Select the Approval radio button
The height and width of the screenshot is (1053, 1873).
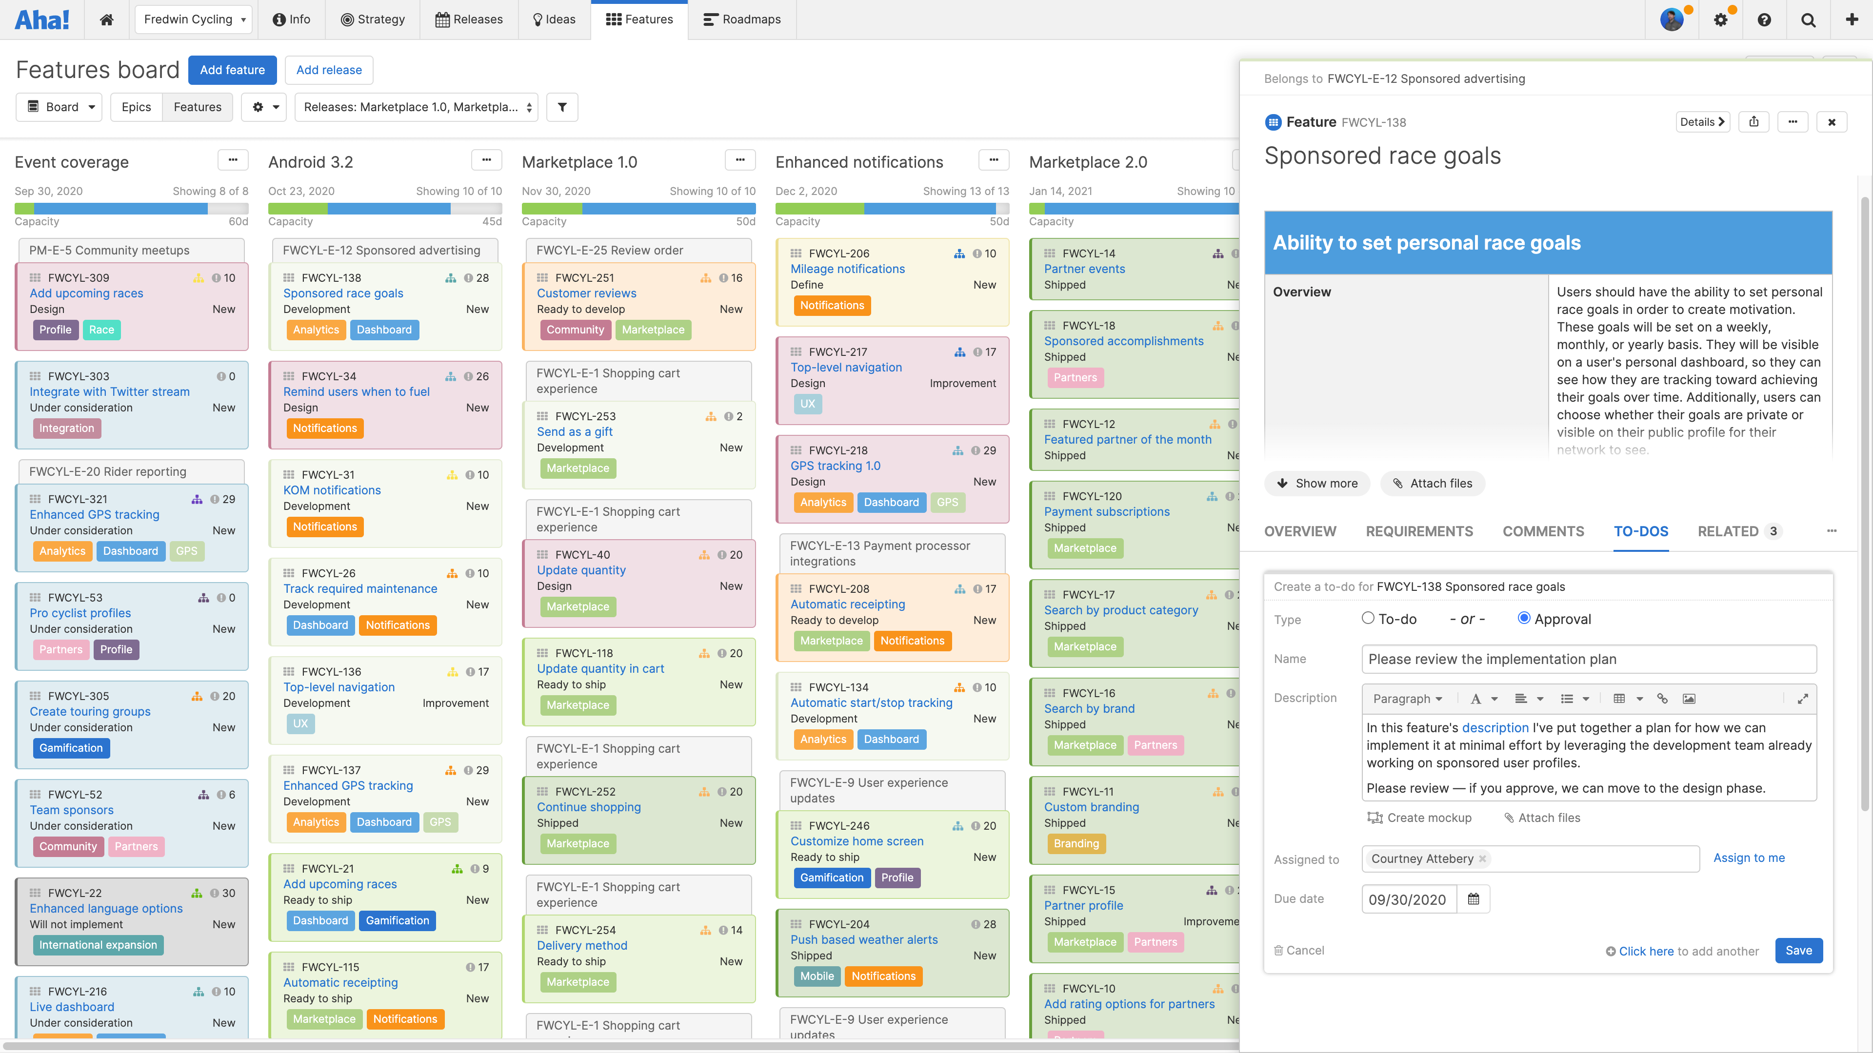[x=1525, y=619]
